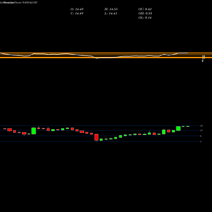Viewport: 212px width, 212px height.
Task: Click the 'OH: 0.83' value
Action: pyautogui.click(x=145, y=14)
